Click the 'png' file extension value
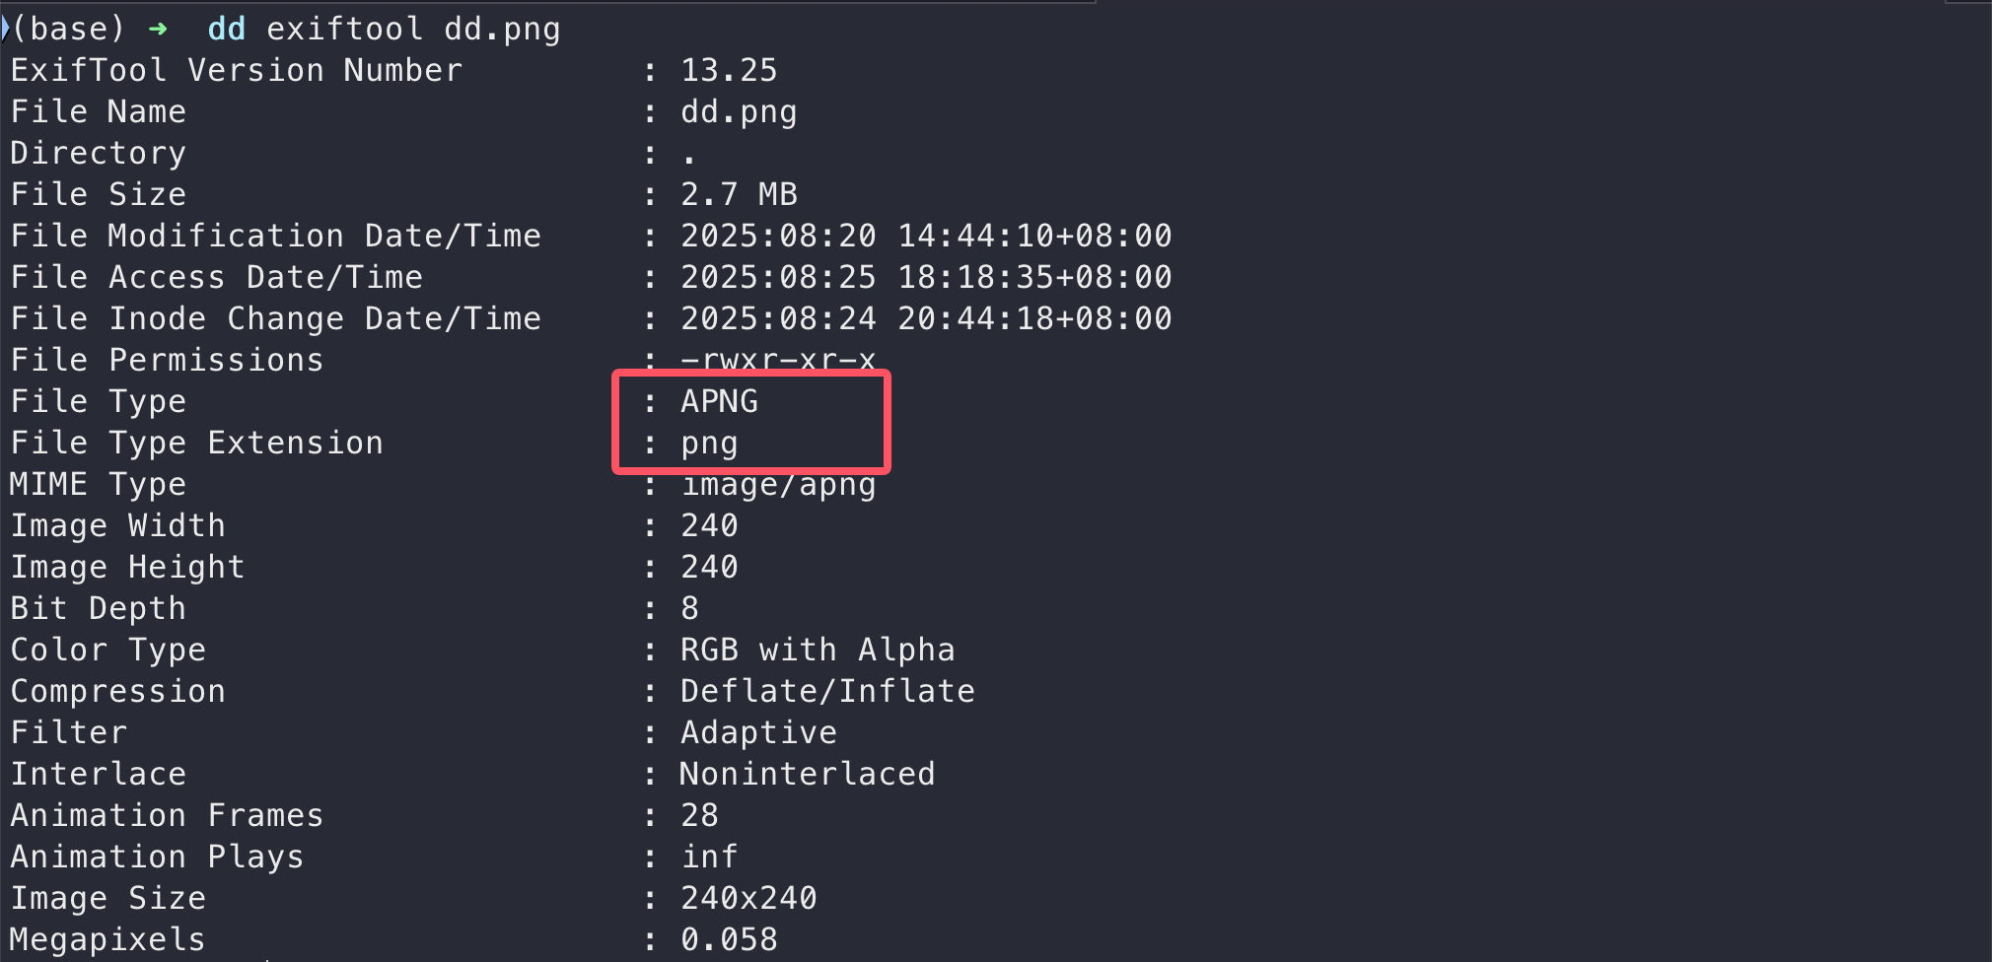 (x=709, y=445)
